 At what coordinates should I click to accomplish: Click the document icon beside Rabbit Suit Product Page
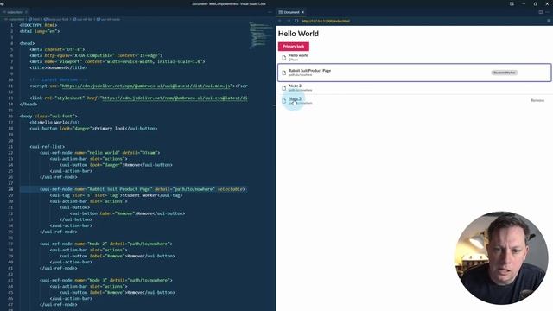click(x=284, y=73)
